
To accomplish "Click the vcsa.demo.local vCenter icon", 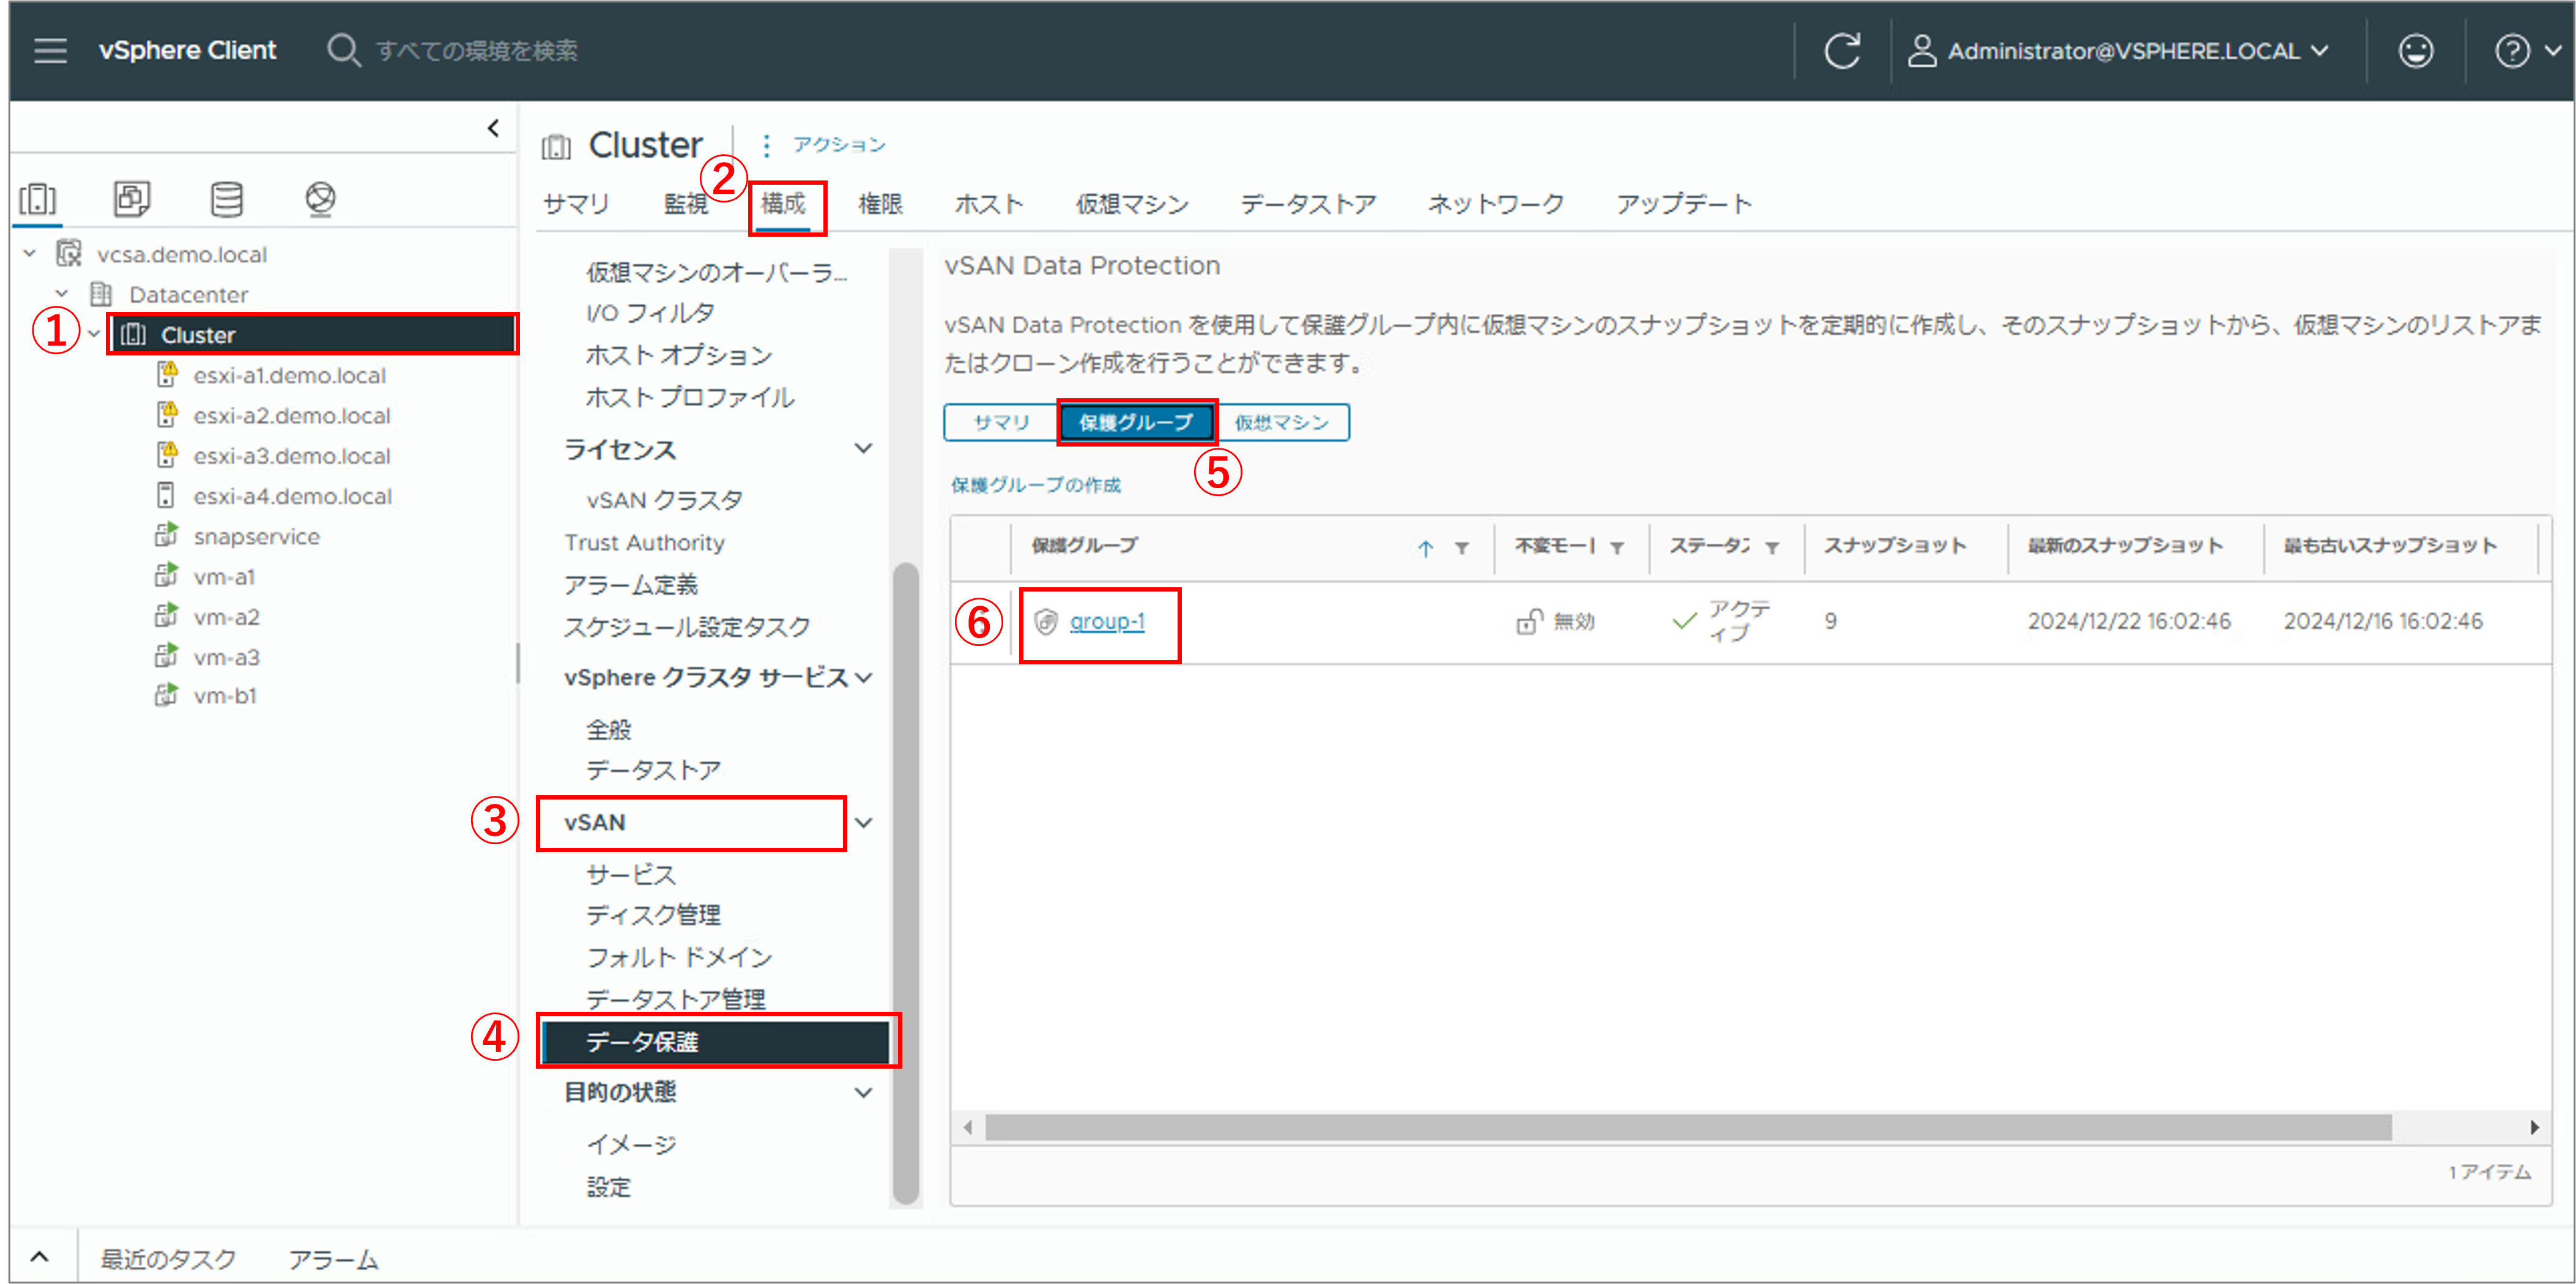I will [x=68, y=254].
